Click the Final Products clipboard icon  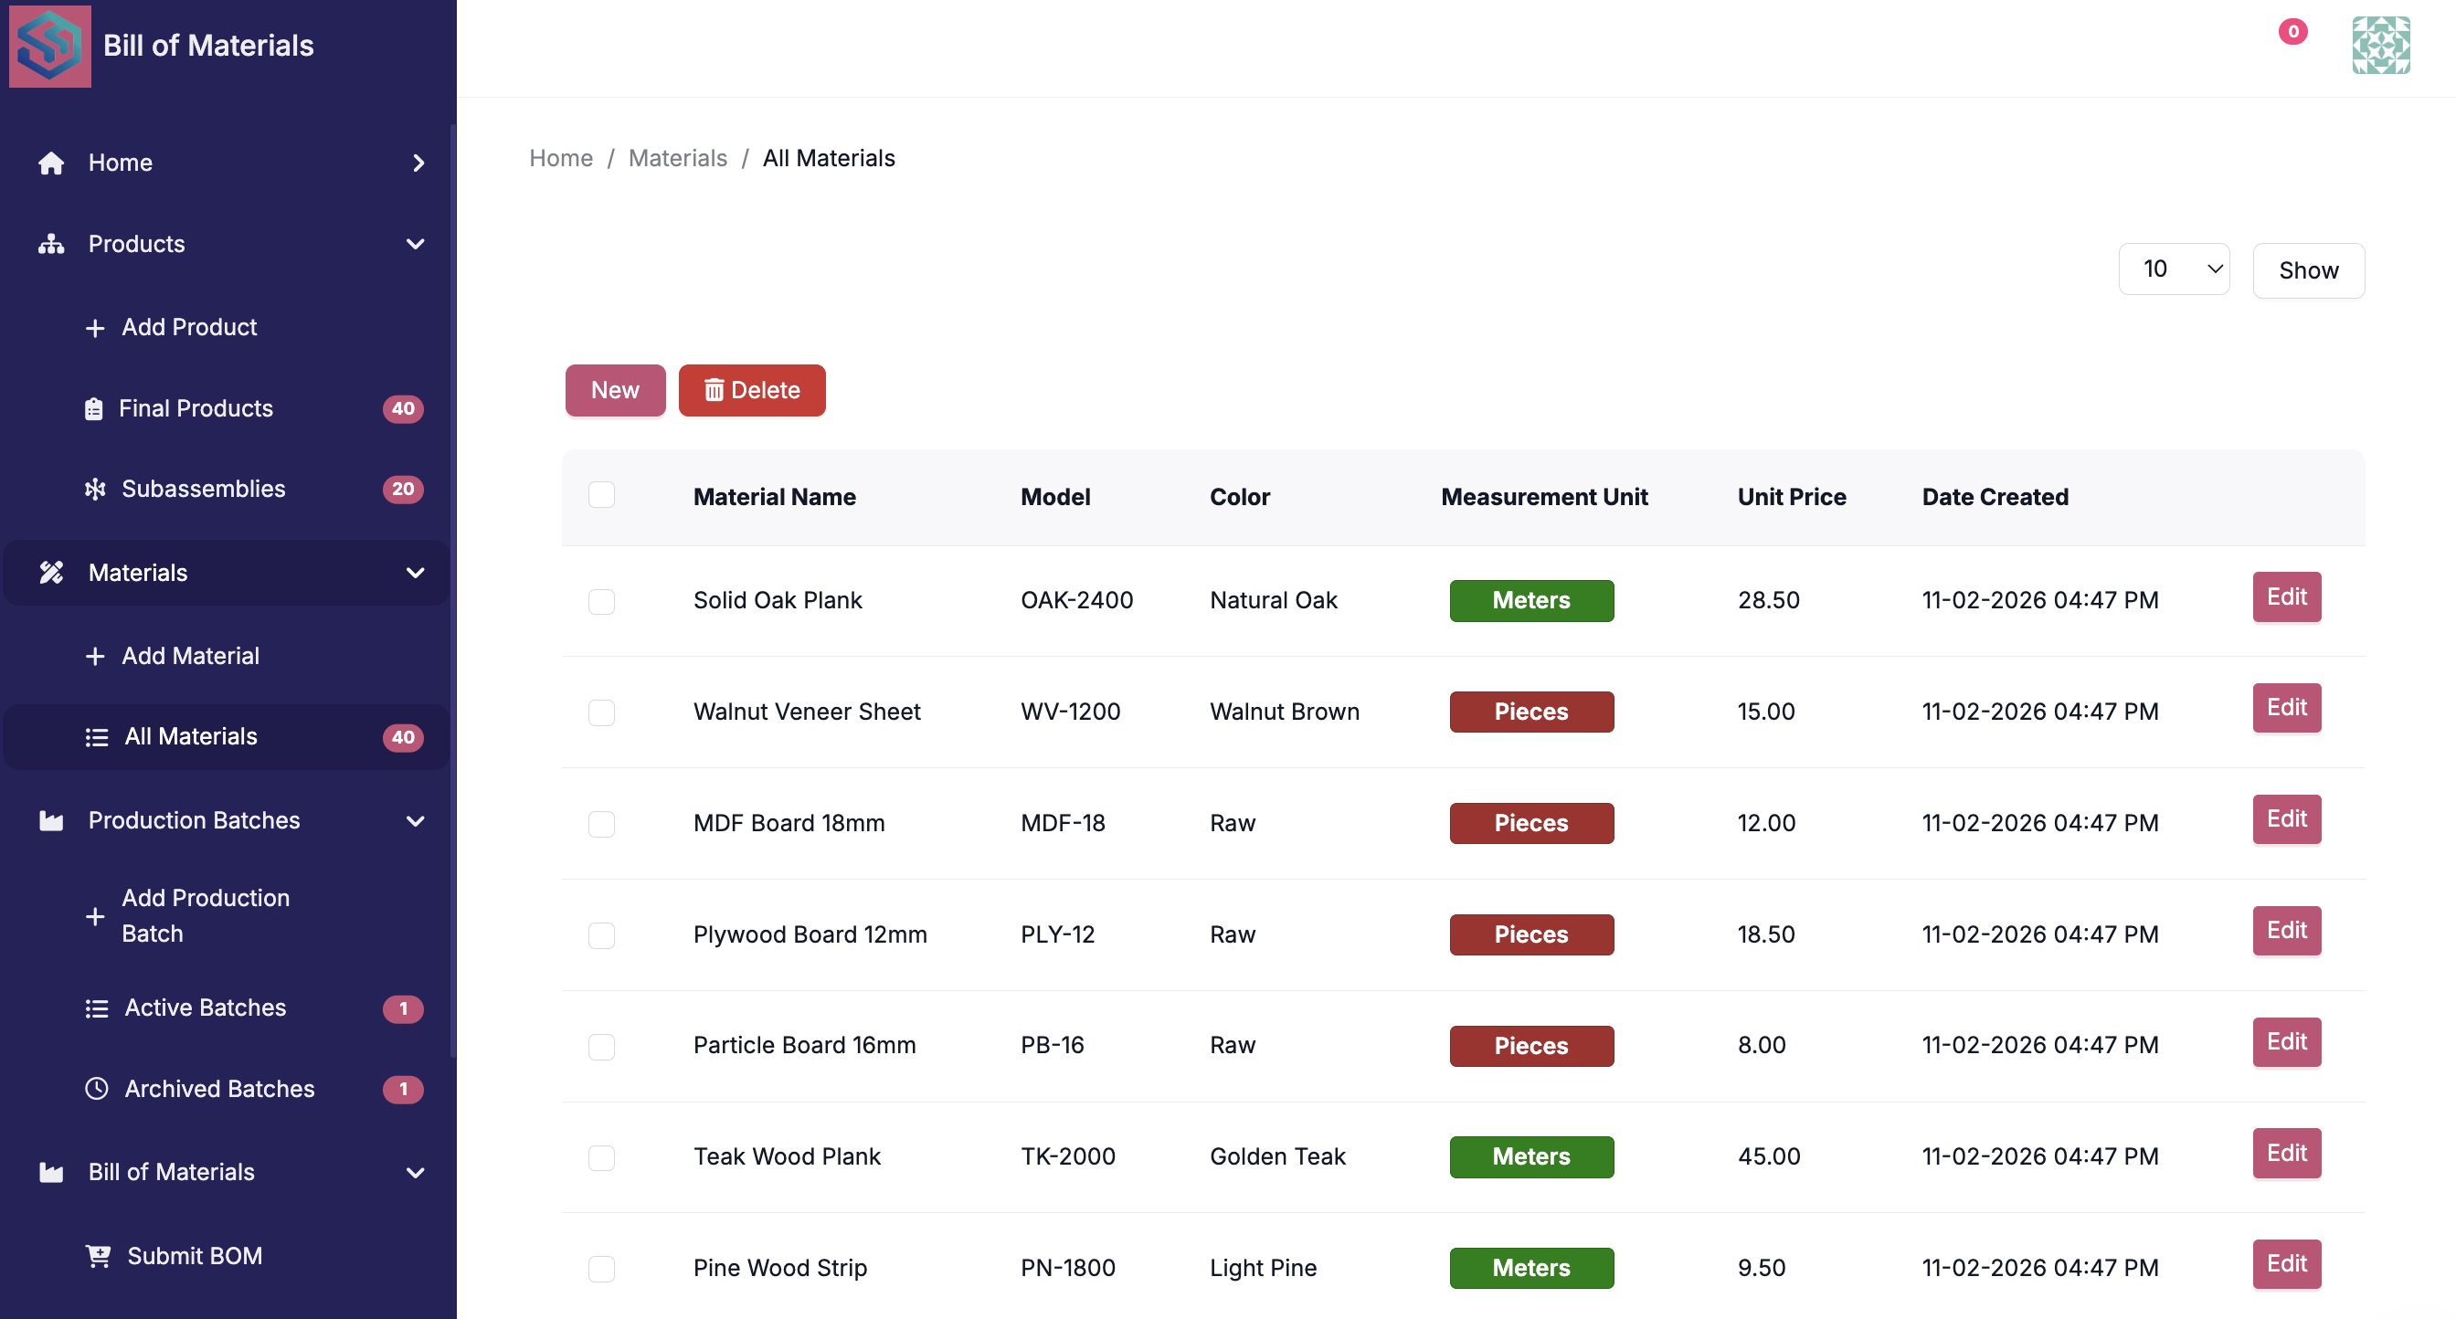(93, 409)
